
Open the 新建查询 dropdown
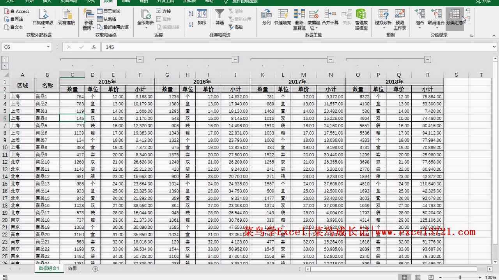88,19
